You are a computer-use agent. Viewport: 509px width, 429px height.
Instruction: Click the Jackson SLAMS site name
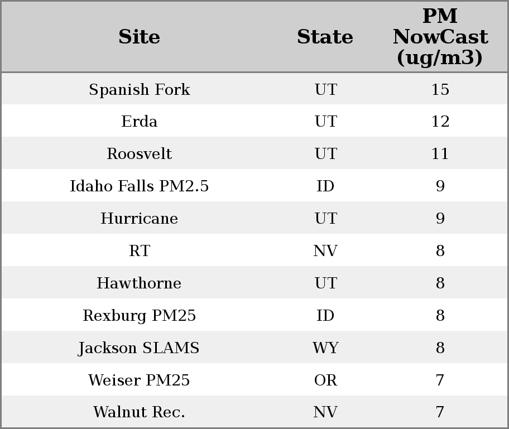tap(139, 348)
